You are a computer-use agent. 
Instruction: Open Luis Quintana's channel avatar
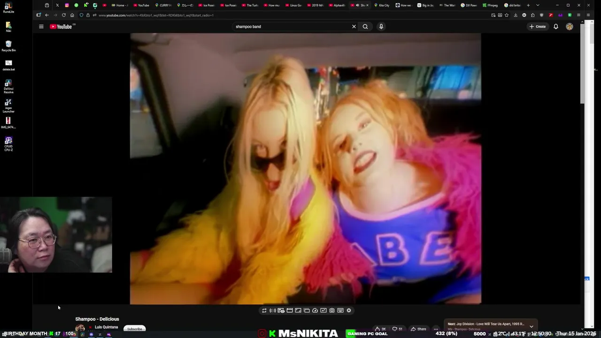[80, 329]
